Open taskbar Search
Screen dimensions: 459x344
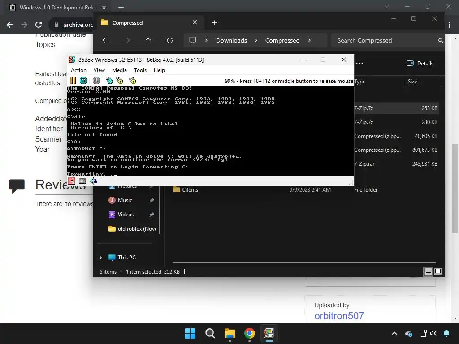tap(210, 333)
